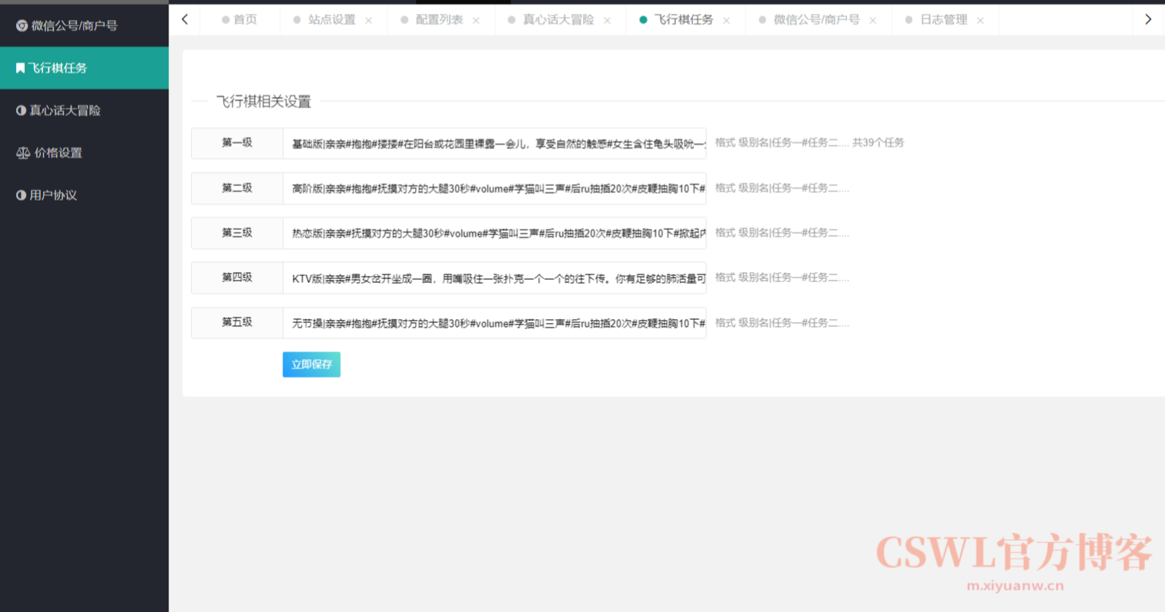1165x612 pixels.
Task: Click the scales icon beside 价格设置
Action: (23, 153)
